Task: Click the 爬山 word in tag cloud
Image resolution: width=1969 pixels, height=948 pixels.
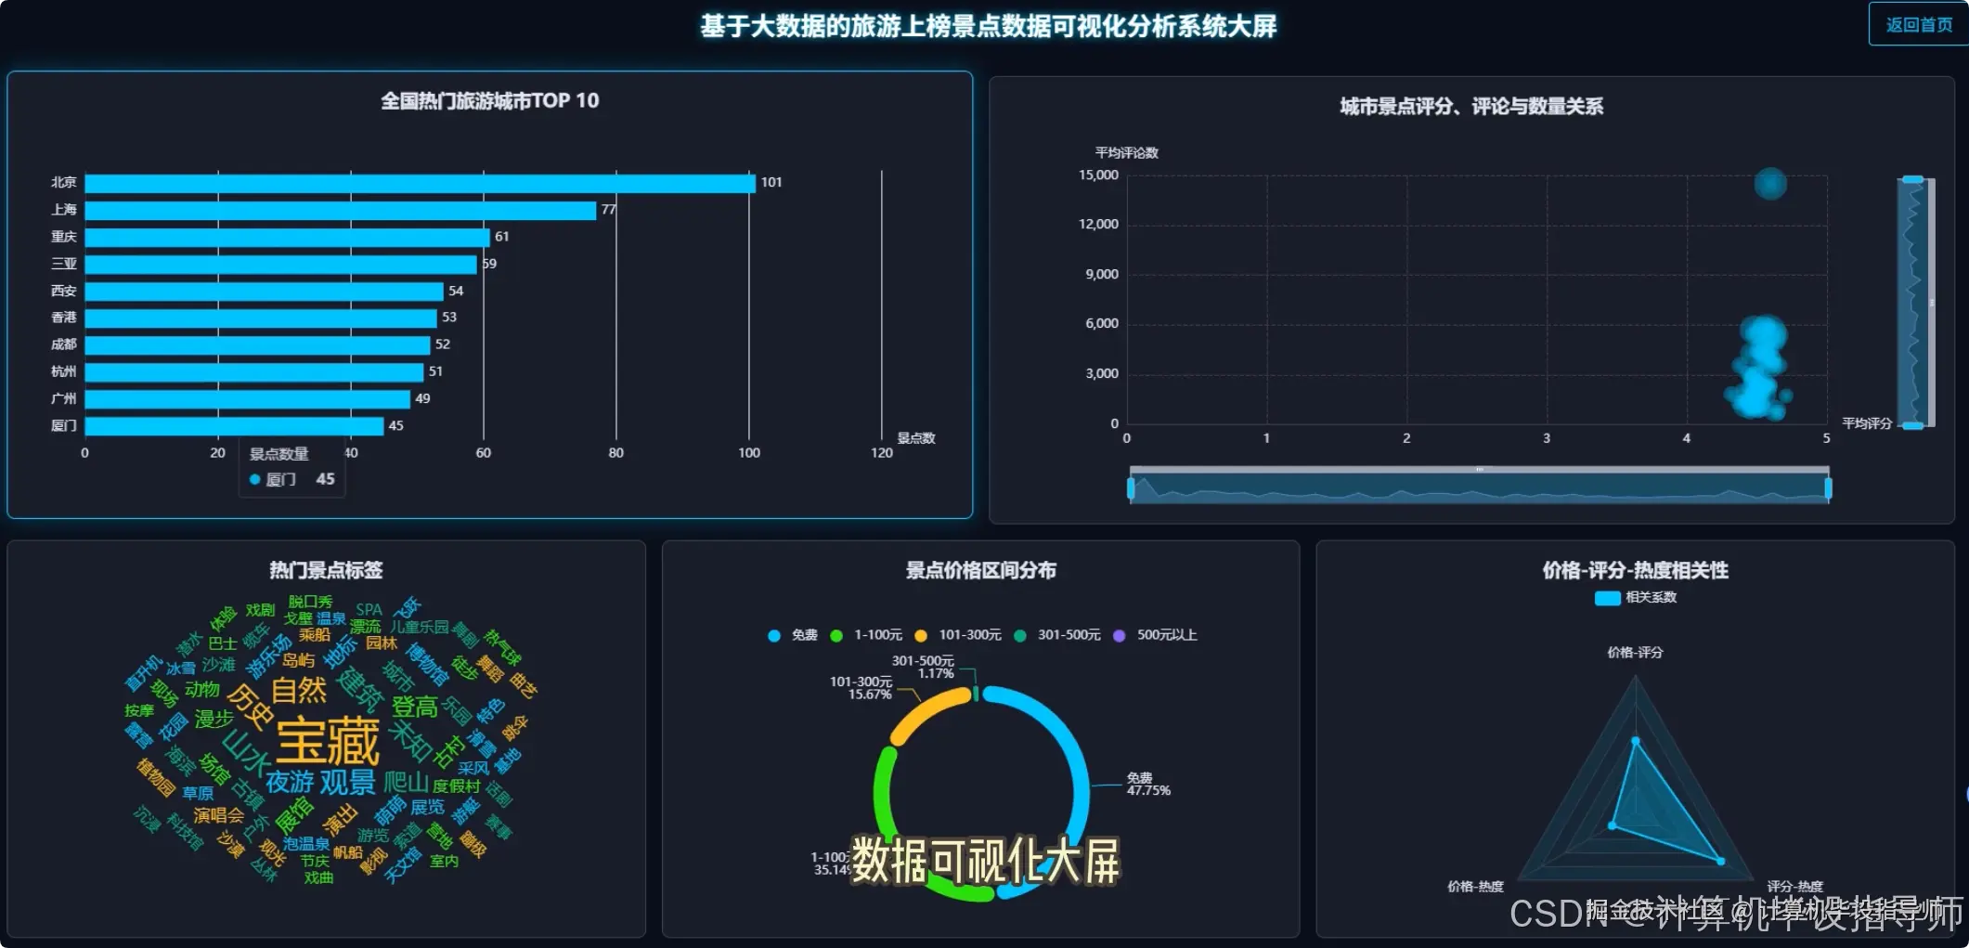Action: (x=407, y=783)
